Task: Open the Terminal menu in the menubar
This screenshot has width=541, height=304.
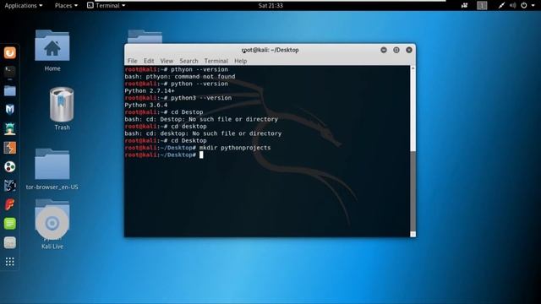Action: pos(216,61)
